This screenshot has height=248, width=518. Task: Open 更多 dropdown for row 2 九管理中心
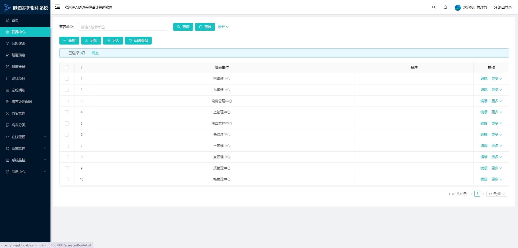(496, 90)
